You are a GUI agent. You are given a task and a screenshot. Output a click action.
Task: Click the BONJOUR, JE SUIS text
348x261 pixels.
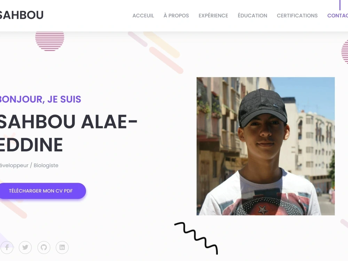tap(40, 99)
